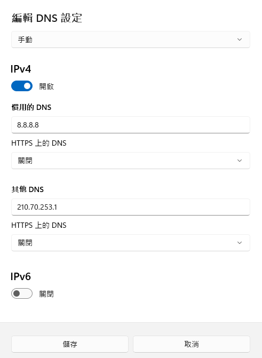Click the 慣用的 DNS field label
The width and height of the screenshot is (262, 358).
(31, 107)
